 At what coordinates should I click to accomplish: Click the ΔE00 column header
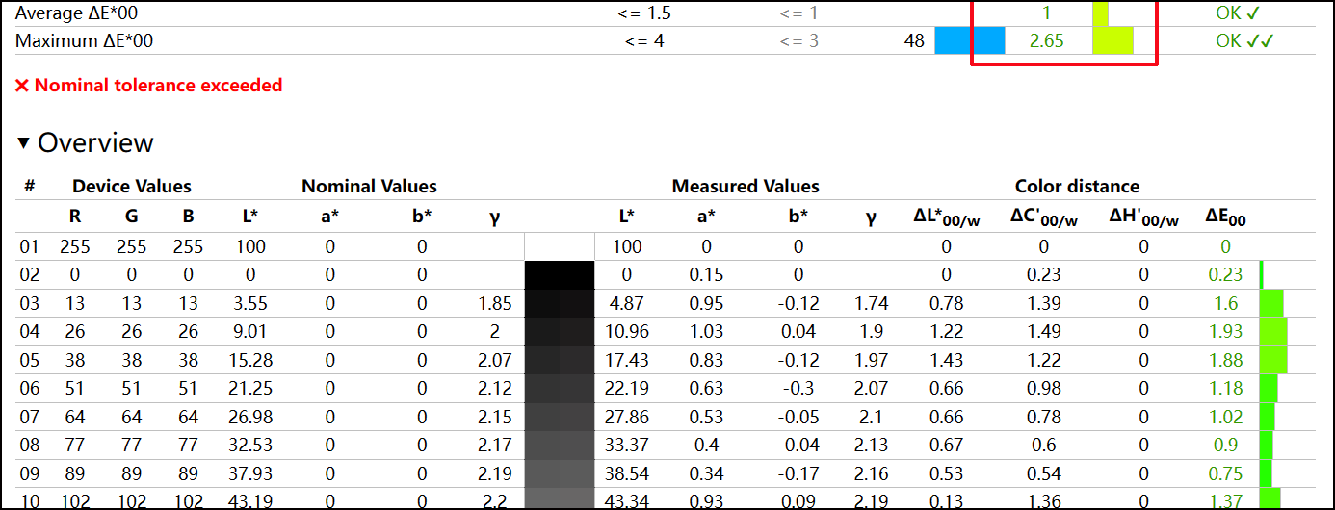coord(1225,218)
